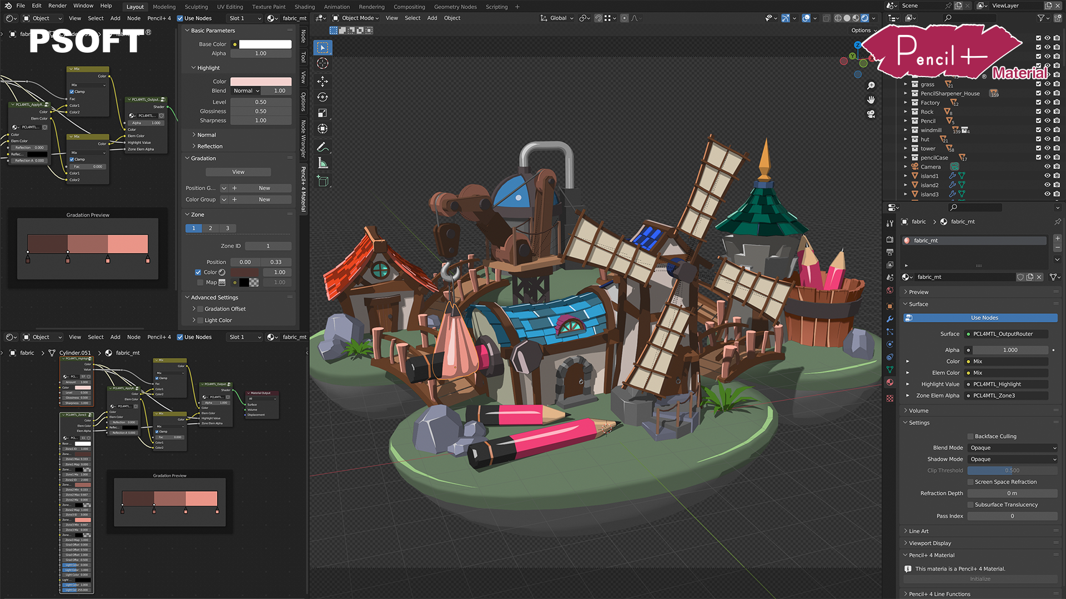The height and width of the screenshot is (599, 1066).
Task: Open the Base Color swatch
Action: (x=265, y=44)
